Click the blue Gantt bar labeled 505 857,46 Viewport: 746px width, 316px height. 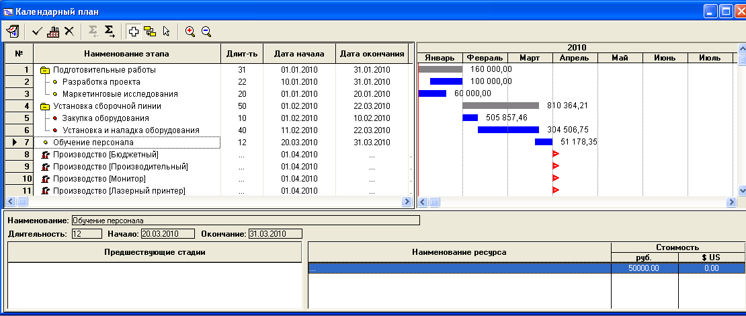(x=470, y=118)
